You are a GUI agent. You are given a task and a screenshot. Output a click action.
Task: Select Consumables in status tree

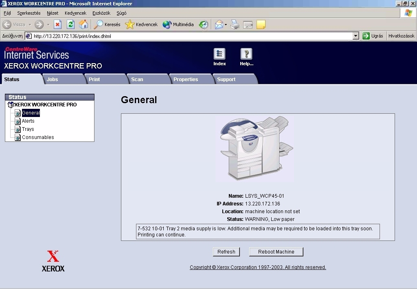(x=38, y=137)
